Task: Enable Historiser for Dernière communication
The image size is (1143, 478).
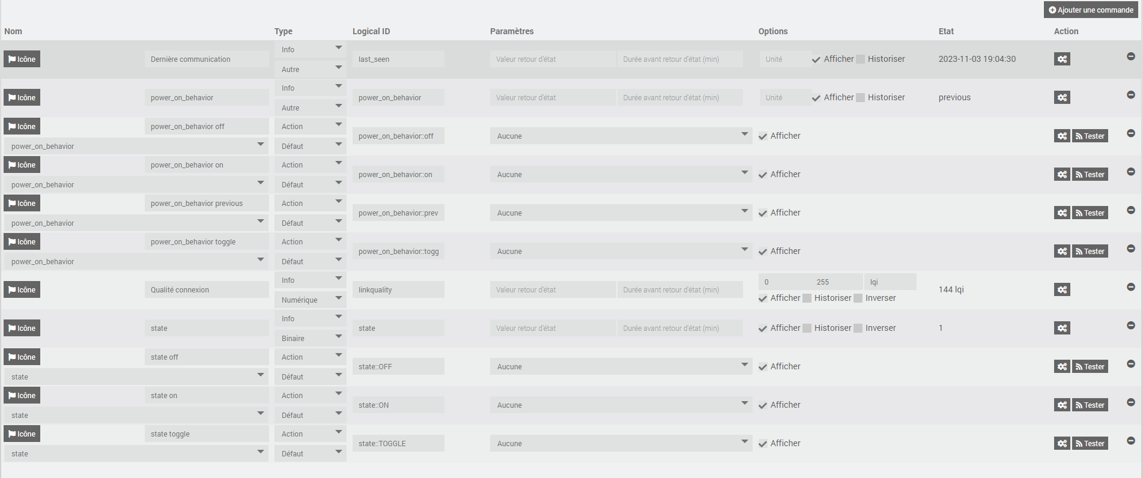Action: click(x=861, y=59)
